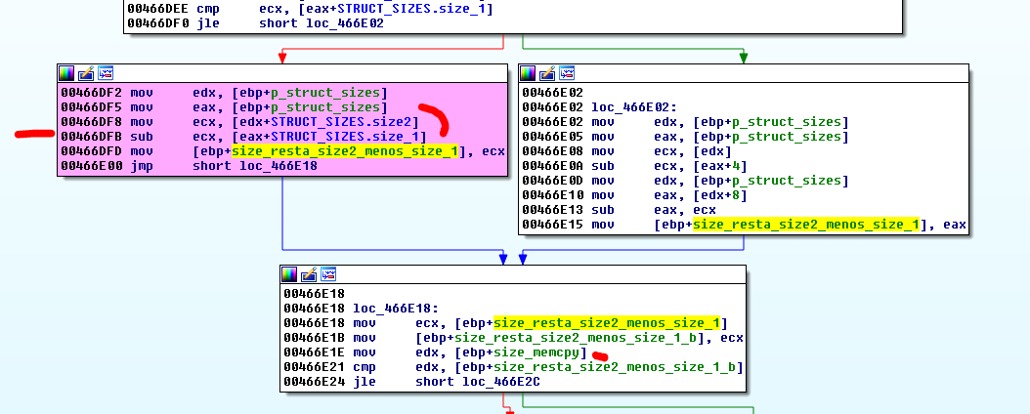This screenshot has height=414, width=1030.
Task: Set node color on the loc_466E02 block
Action: pyautogui.click(x=528, y=73)
